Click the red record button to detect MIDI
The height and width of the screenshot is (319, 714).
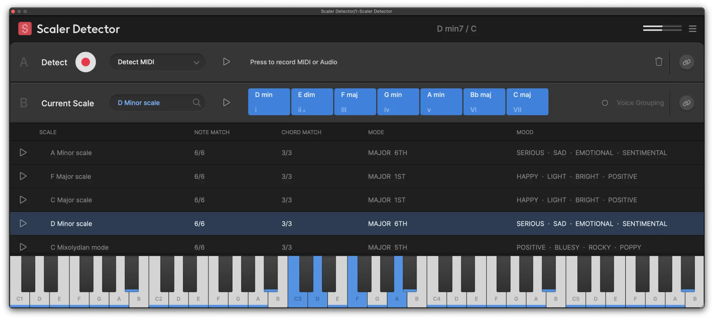[x=85, y=62]
